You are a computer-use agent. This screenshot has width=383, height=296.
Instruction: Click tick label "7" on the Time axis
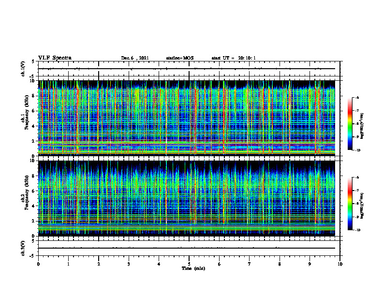(x=250, y=264)
